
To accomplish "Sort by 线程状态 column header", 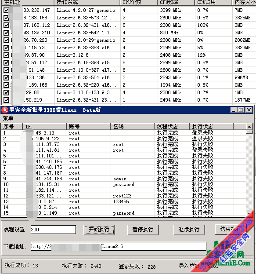I will point(172,127).
